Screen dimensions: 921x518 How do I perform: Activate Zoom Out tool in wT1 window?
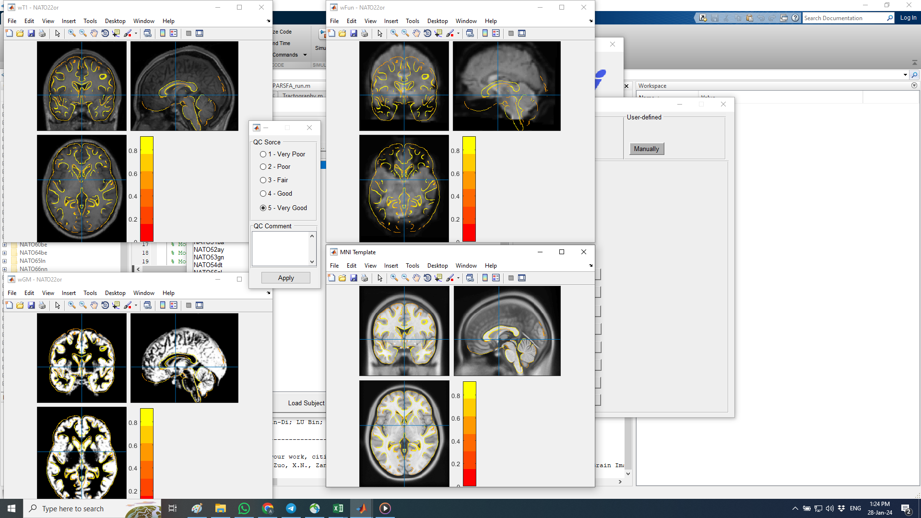[x=83, y=33]
